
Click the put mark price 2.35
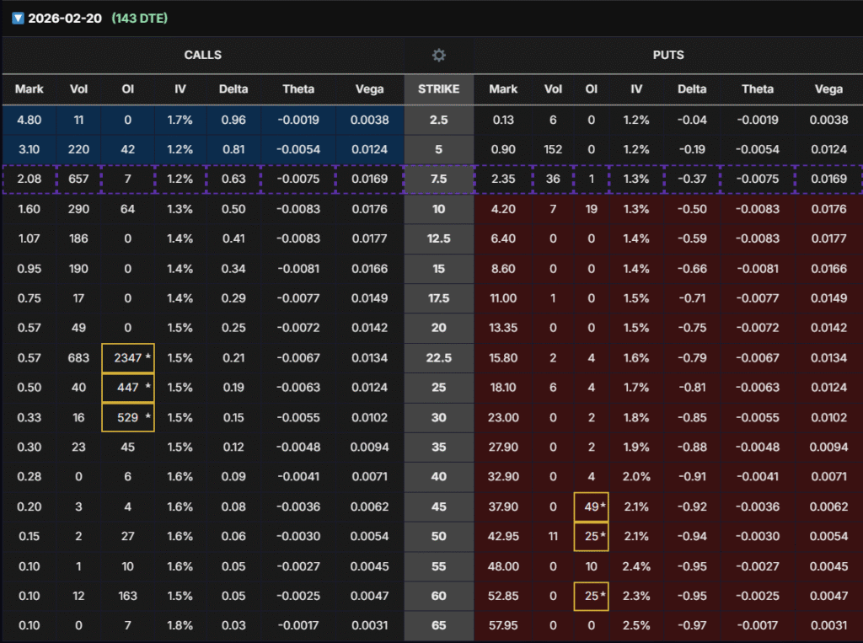tap(503, 180)
